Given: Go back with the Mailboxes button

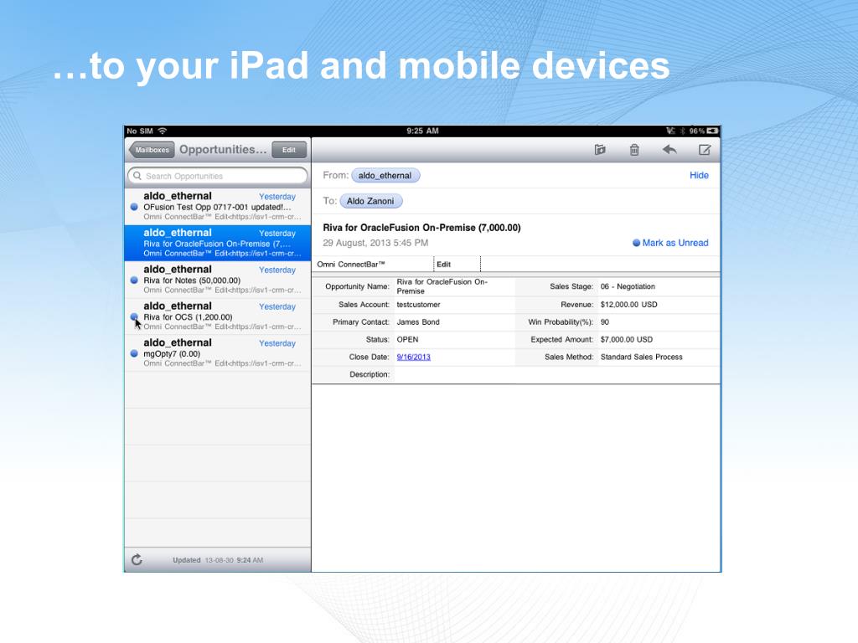Looking at the screenshot, I should pos(152,150).
